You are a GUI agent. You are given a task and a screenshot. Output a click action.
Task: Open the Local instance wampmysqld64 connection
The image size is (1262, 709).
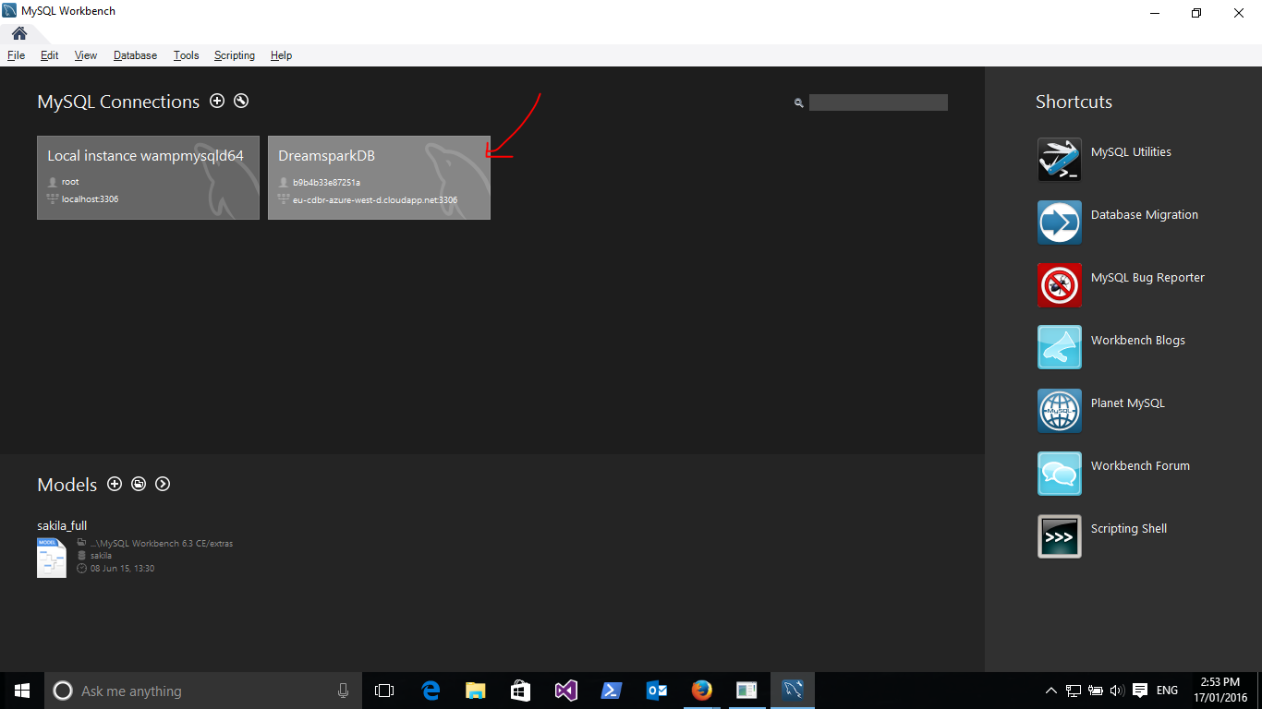click(148, 177)
